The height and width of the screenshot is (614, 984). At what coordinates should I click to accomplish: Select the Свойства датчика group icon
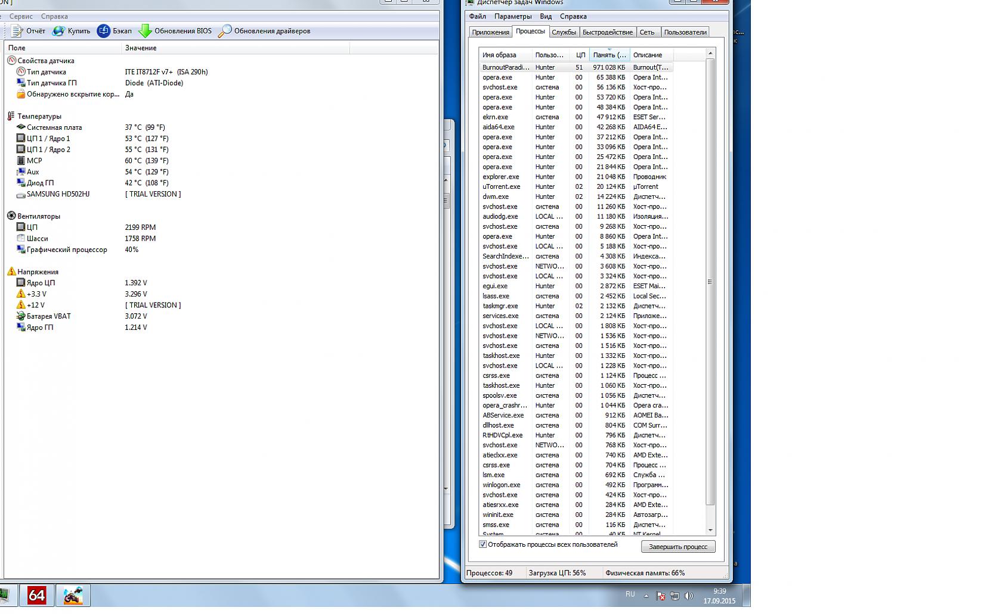coord(11,61)
